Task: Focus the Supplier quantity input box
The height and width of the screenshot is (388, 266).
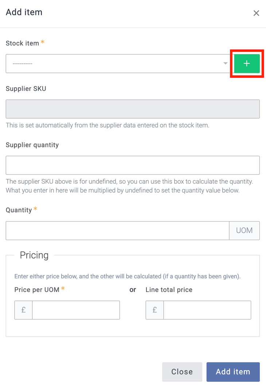Action: tap(133, 165)
